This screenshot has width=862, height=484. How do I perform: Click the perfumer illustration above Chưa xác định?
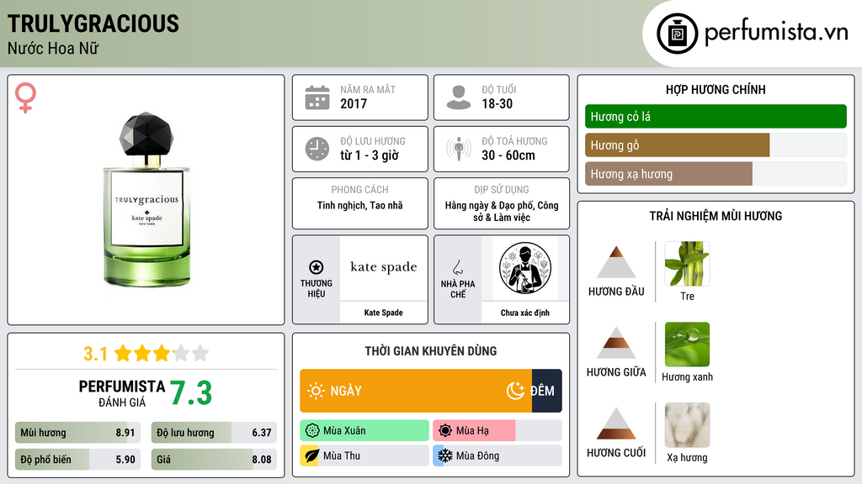(525, 268)
